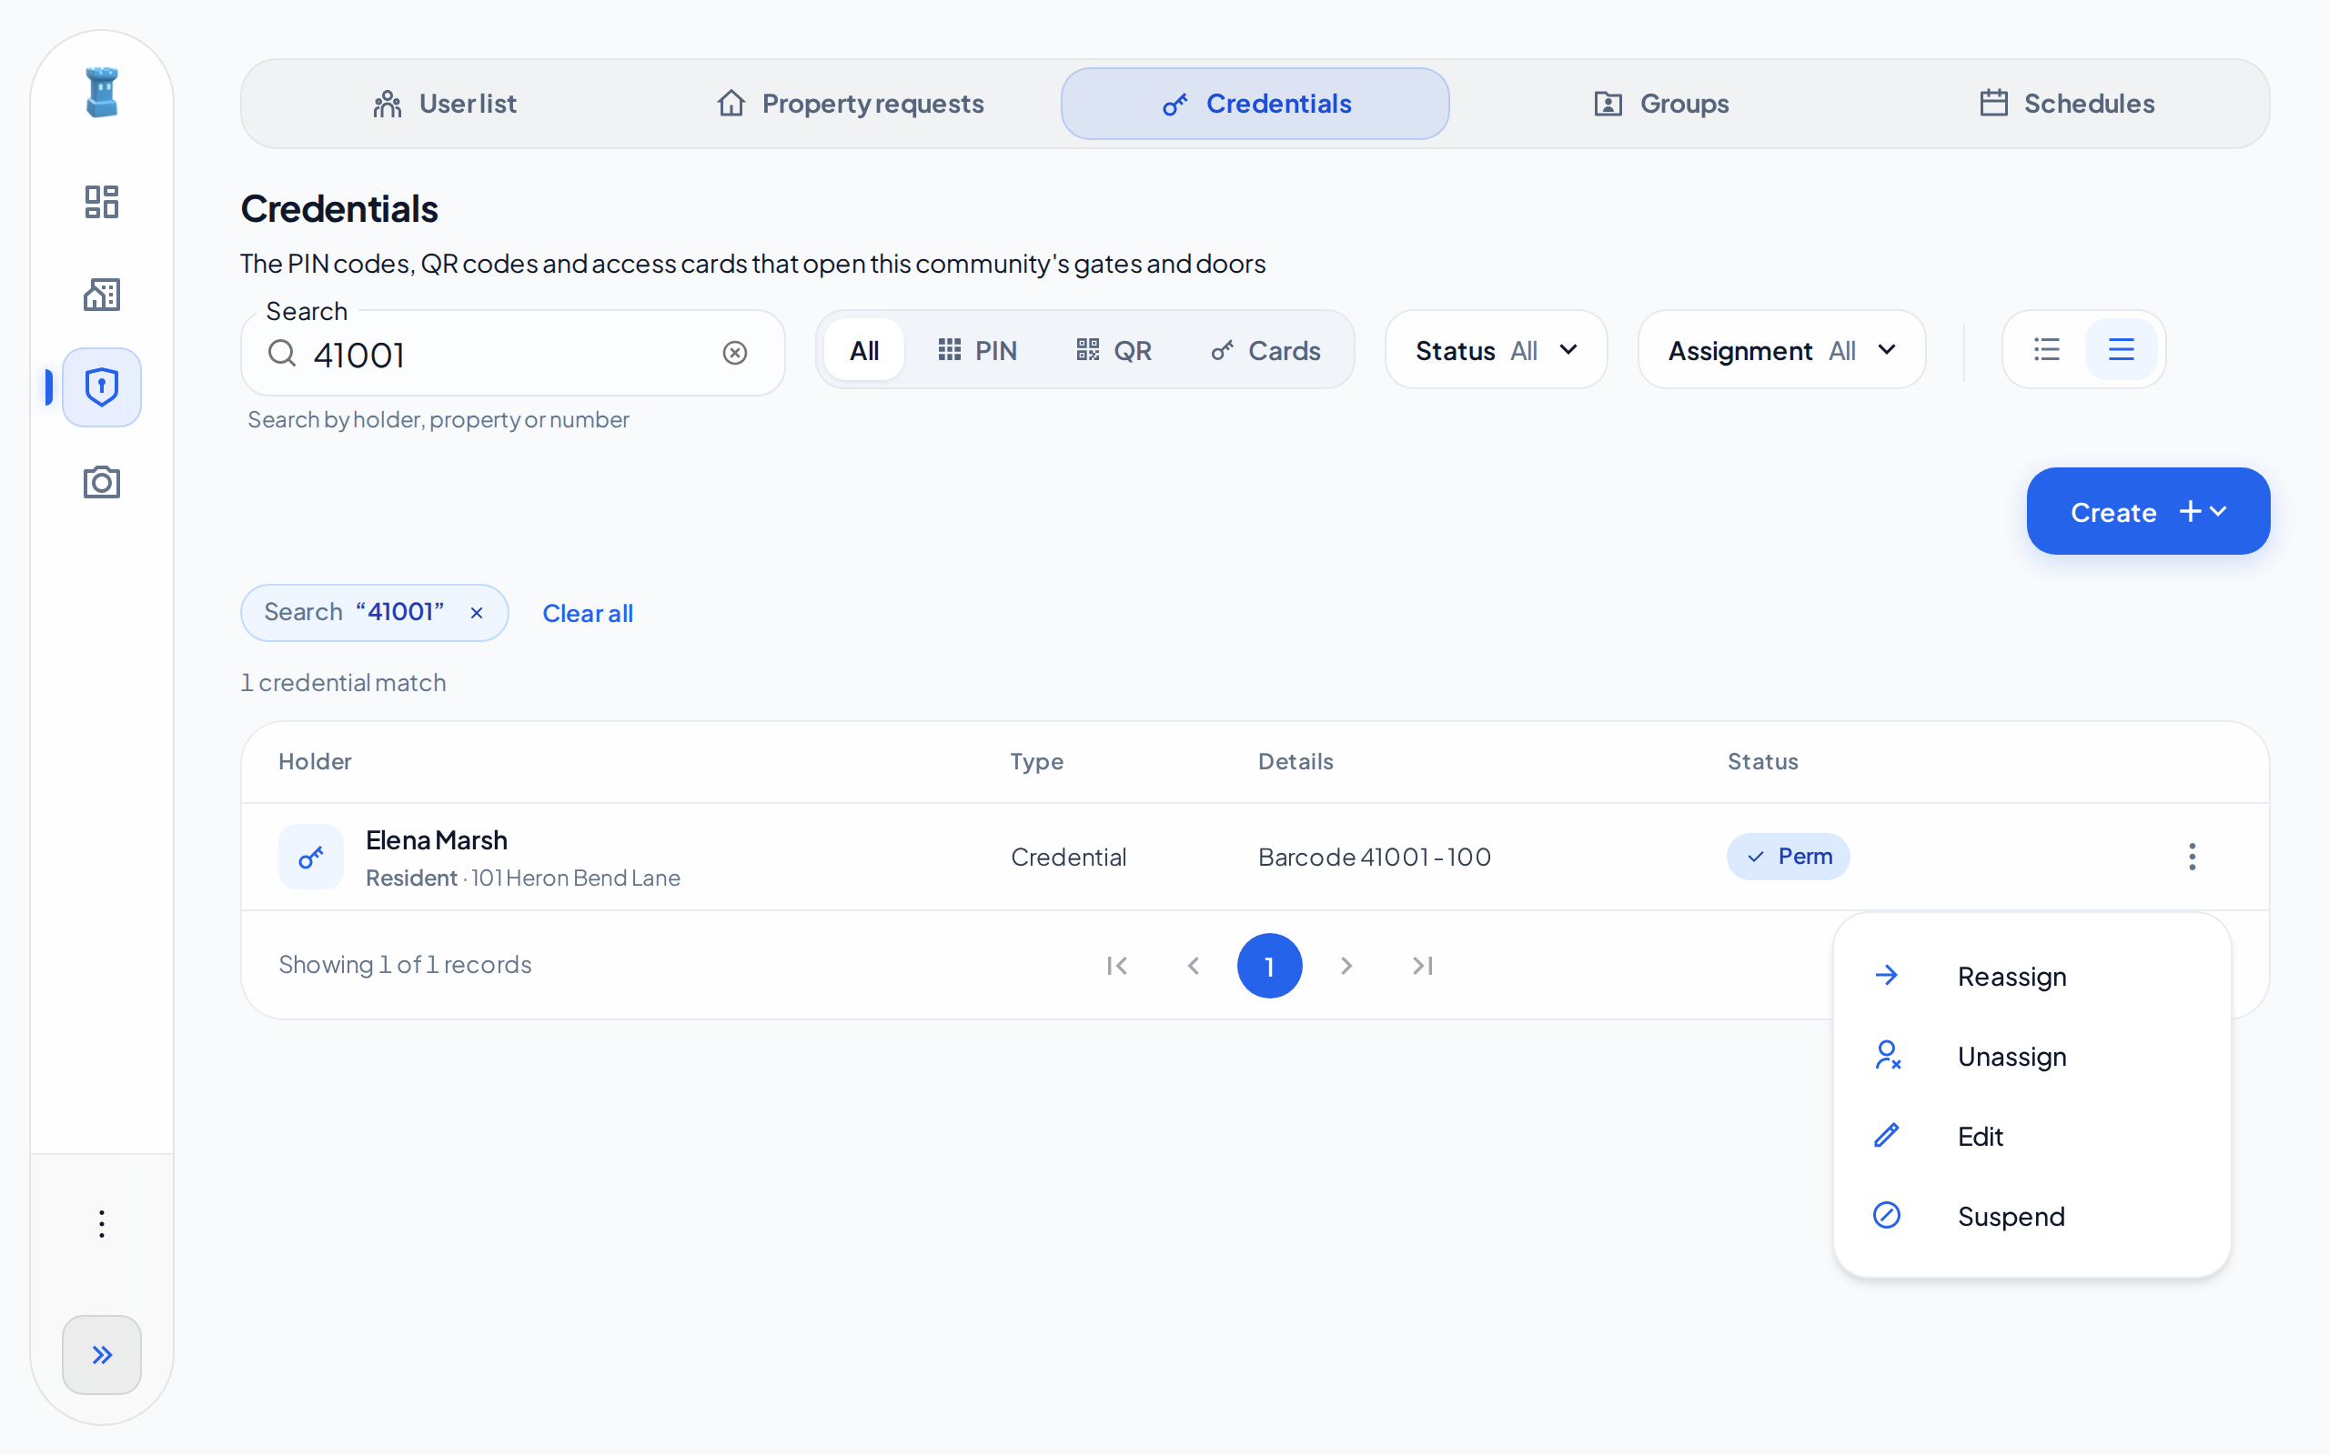Filter credentials by QR
Image resolution: width=2329 pixels, height=1455 pixels.
pyautogui.click(x=1114, y=350)
